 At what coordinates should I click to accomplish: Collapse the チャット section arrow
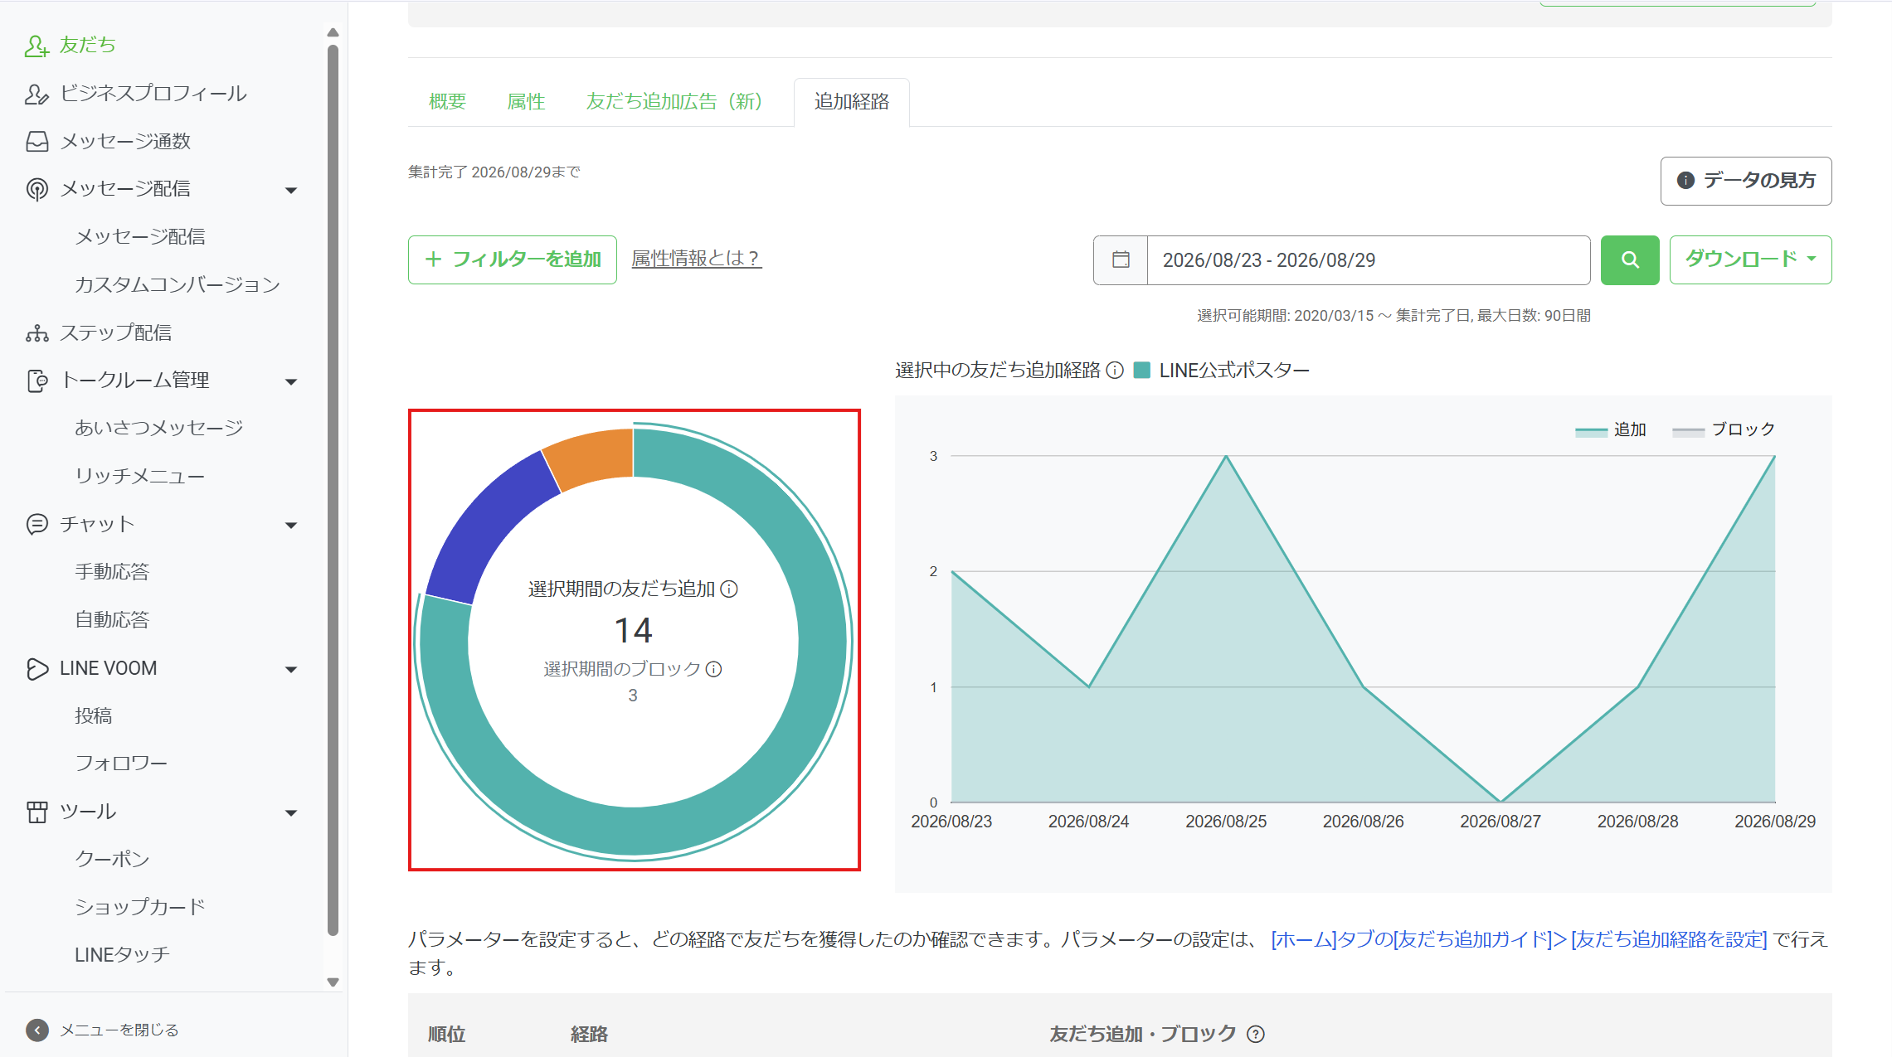coord(291,525)
